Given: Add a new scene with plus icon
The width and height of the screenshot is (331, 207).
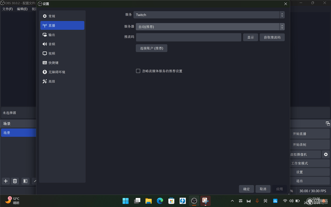Looking at the screenshot, I should (6, 181).
